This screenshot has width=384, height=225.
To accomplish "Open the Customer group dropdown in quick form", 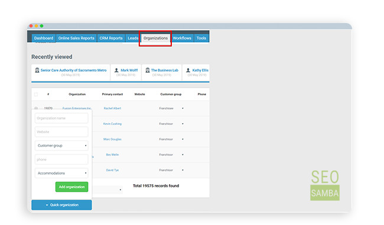I will pyautogui.click(x=61, y=146).
